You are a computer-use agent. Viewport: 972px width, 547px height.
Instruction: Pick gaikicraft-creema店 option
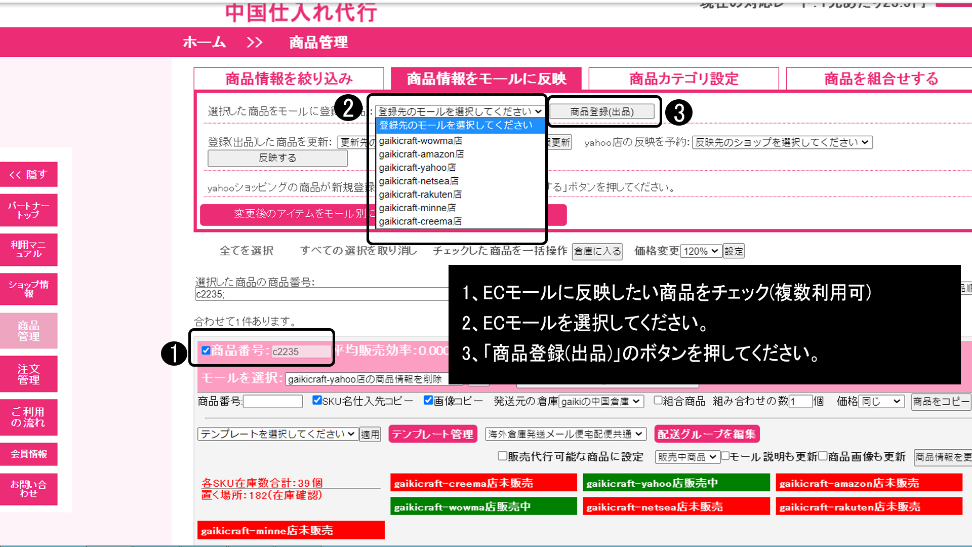point(420,221)
